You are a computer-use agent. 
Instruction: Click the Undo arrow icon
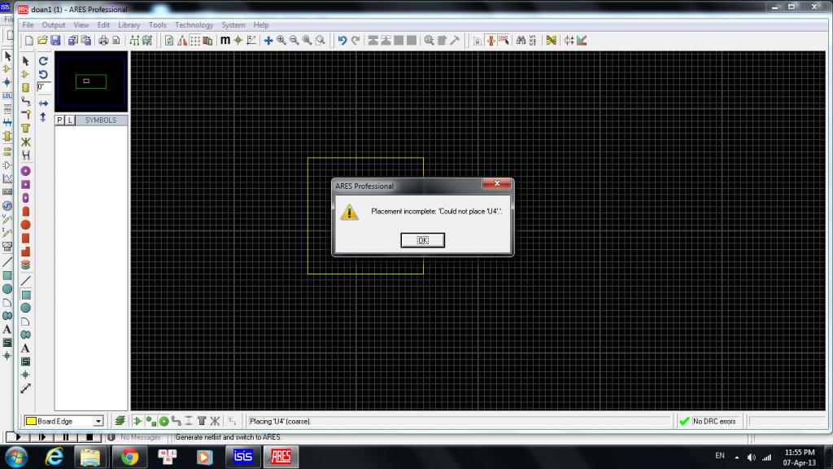(x=342, y=41)
